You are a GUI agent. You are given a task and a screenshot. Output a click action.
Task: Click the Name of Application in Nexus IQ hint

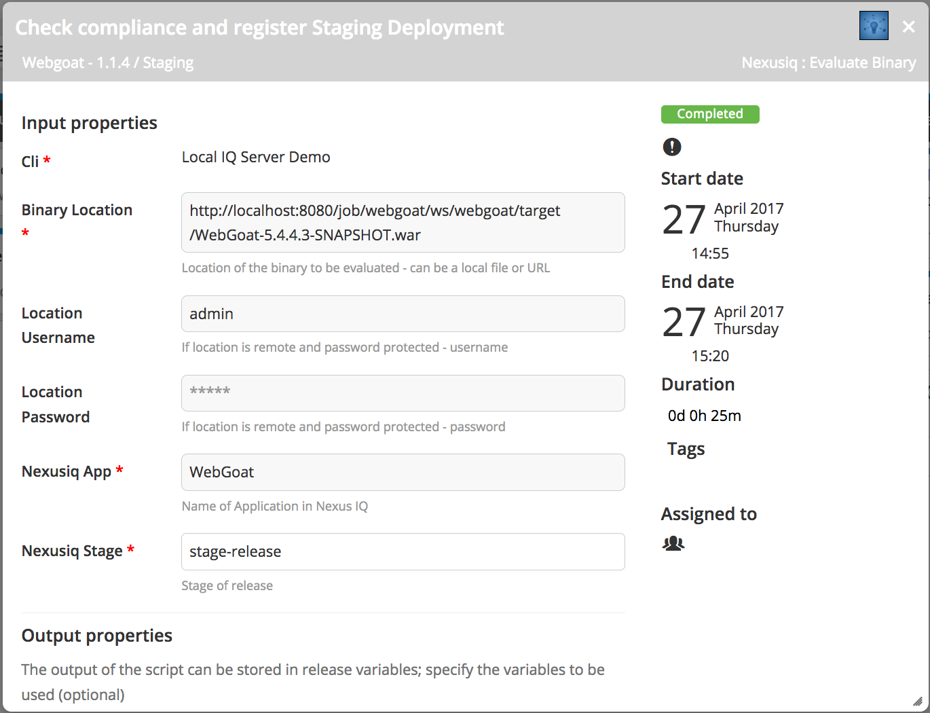(275, 506)
